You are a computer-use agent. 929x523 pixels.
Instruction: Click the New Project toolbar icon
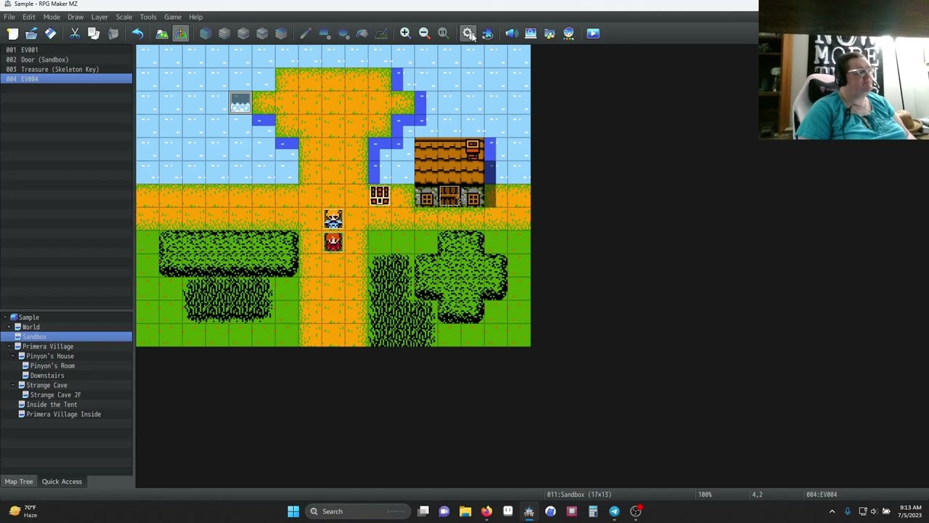pyautogui.click(x=12, y=33)
